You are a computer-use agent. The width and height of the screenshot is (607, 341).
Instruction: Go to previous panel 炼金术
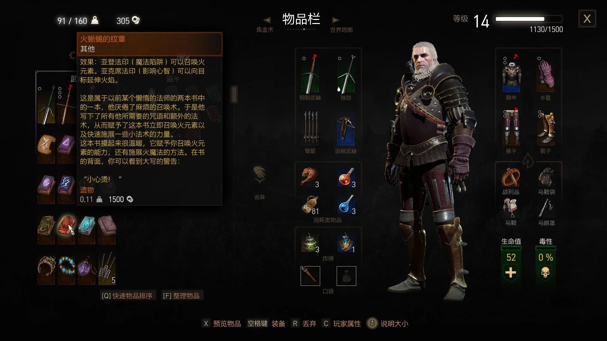265,25
